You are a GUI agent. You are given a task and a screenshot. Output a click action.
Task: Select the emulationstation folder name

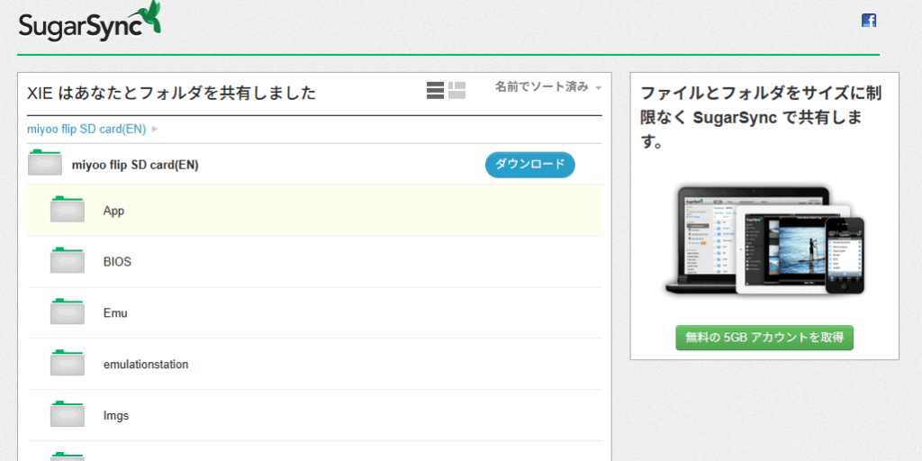pos(146,364)
